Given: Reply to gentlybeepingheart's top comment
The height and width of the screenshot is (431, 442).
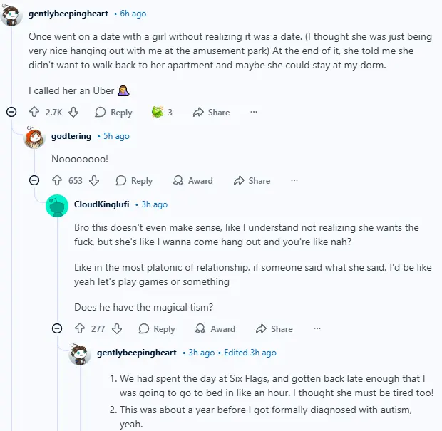Looking at the screenshot, I should (113, 112).
